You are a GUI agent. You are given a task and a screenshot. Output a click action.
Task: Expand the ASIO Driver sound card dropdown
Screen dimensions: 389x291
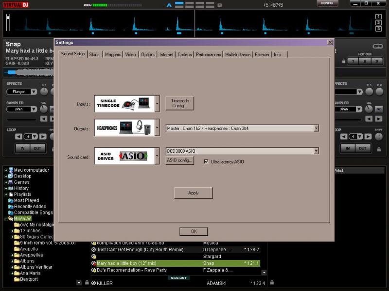pos(157,156)
